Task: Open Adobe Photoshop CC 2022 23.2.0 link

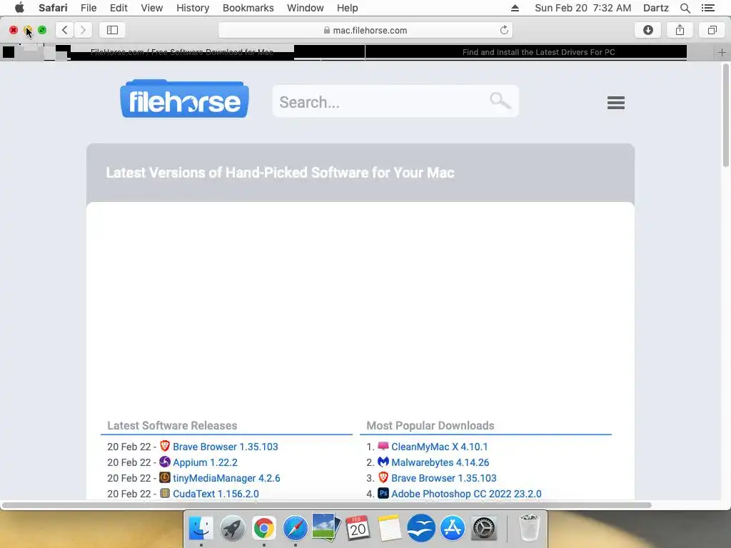Action: click(466, 494)
